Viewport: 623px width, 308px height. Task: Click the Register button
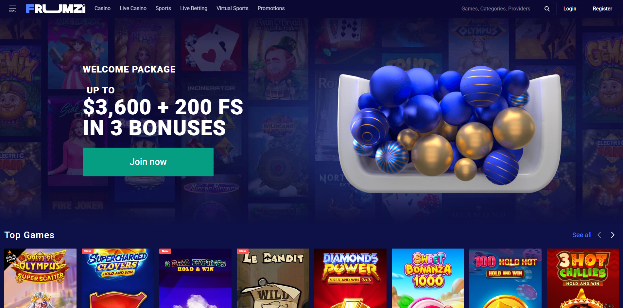pos(602,9)
